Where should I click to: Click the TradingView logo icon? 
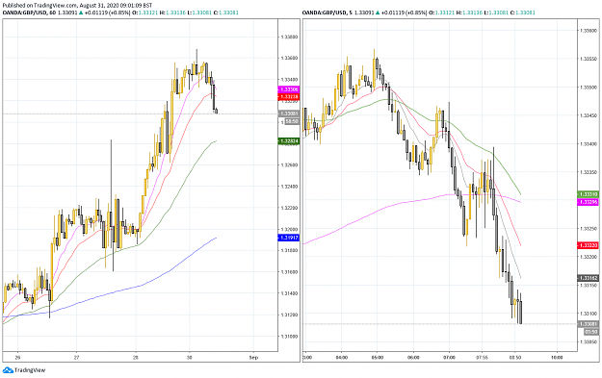point(8,370)
